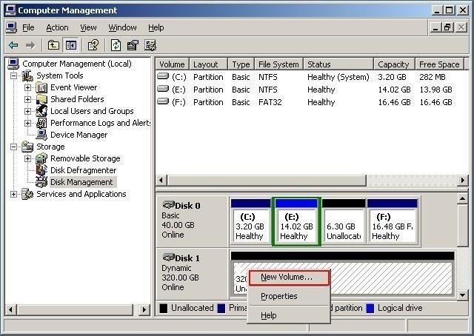Click the Device Manager icon

[x=41, y=135]
